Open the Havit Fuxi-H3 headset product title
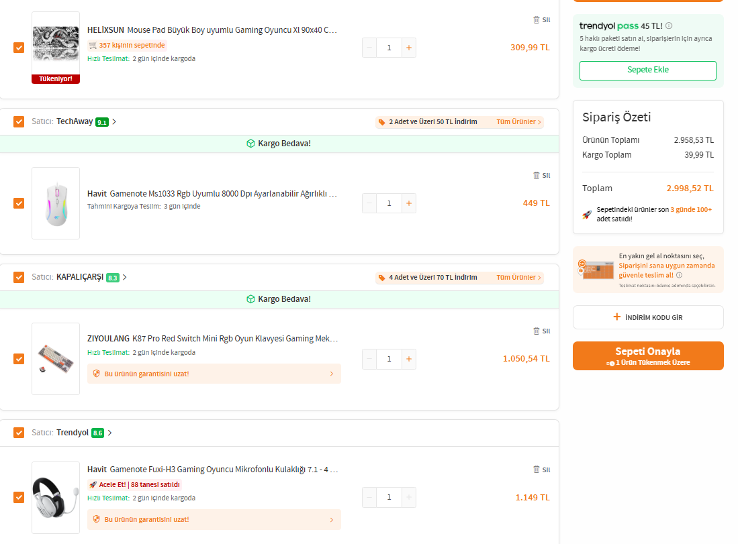The height and width of the screenshot is (544, 738). pos(213,470)
